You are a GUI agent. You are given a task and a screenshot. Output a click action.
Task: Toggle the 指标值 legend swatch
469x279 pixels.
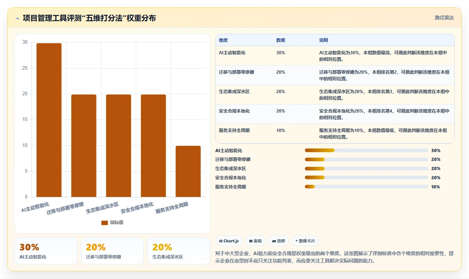click(104, 223)
